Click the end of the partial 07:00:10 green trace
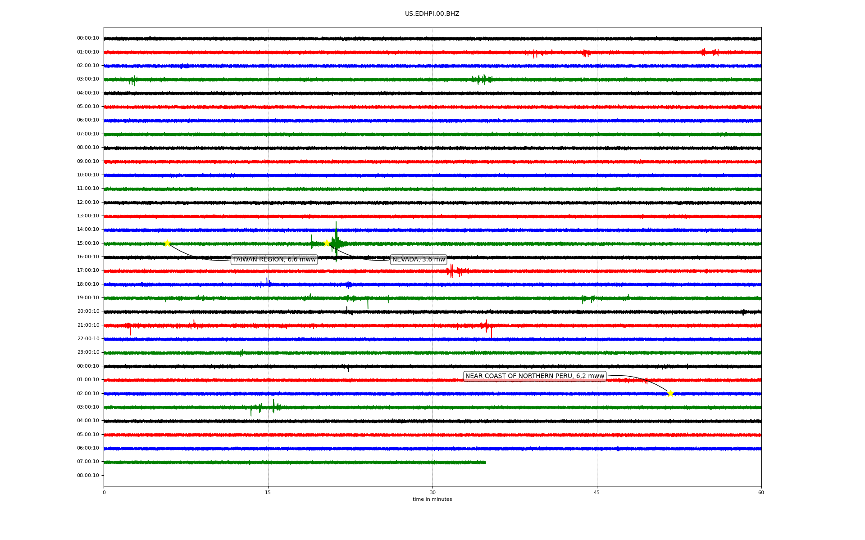The height and width of the screenshot is (540, 865). tap(485, 462)
